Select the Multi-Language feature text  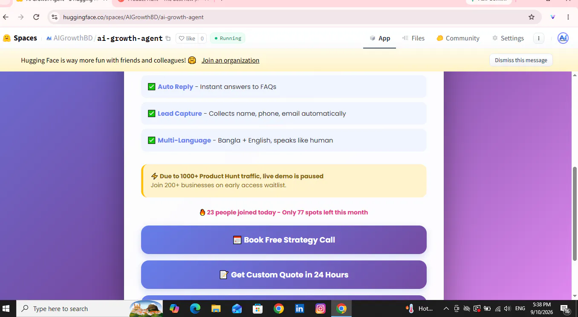(184, 140)
